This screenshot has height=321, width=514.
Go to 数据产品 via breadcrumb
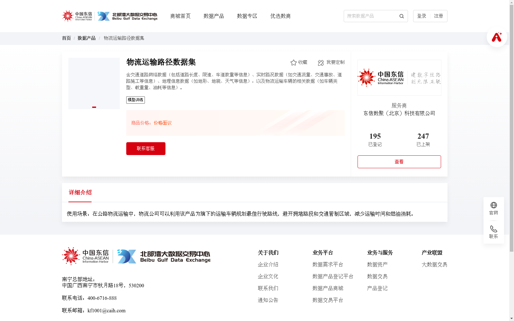click(86, 38)
